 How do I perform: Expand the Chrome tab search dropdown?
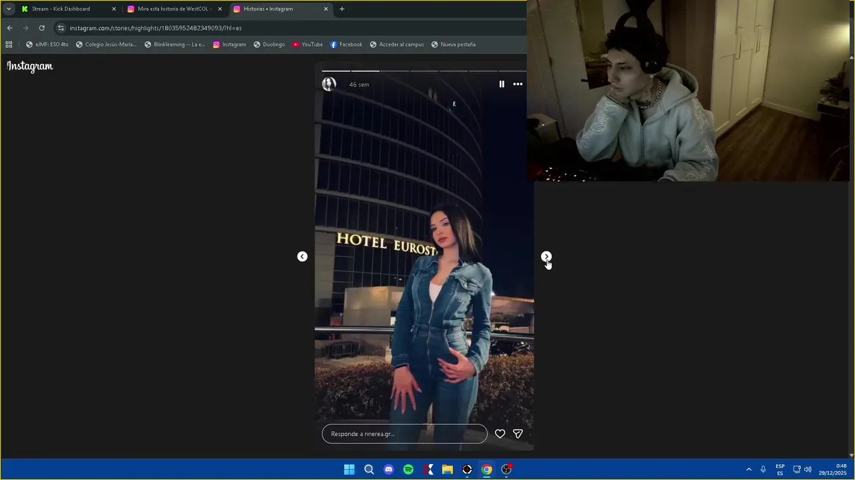(x=9, y=9)
